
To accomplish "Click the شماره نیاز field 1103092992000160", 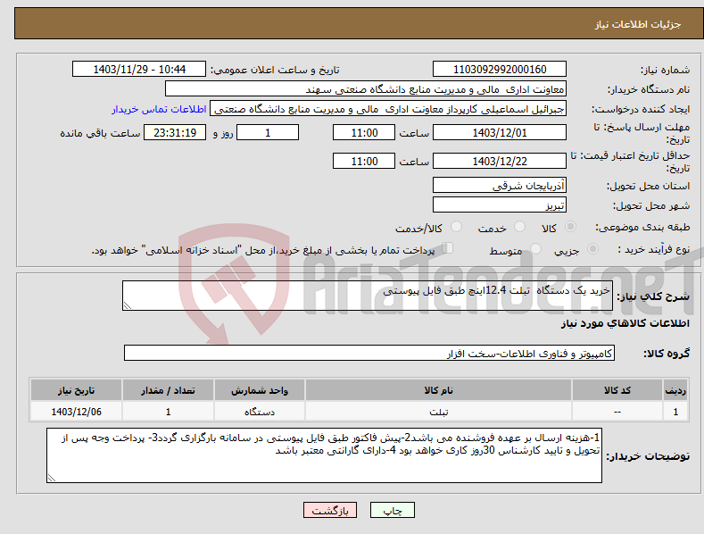I will pyautogui.click(x=500, y=70).
